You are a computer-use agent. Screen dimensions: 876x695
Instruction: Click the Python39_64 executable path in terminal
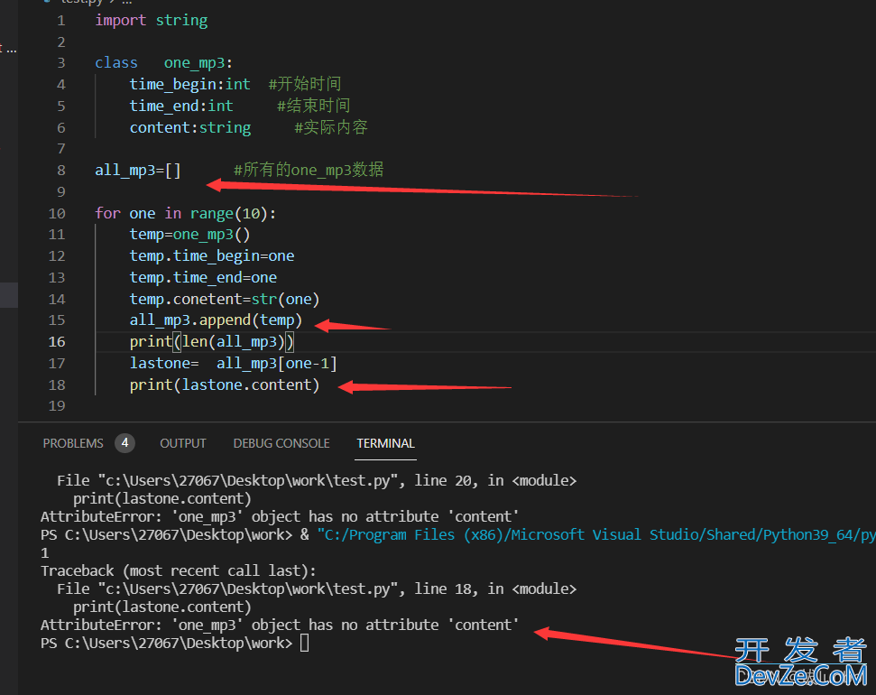coord(595,534)
